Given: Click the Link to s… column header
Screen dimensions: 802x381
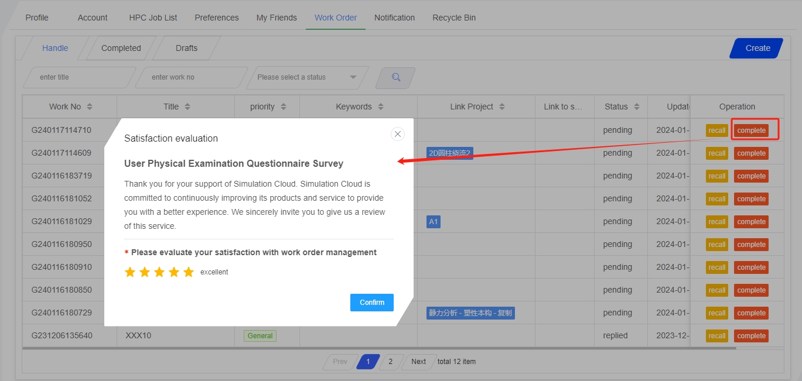Looking at the screenshot, I should [564, 107].
